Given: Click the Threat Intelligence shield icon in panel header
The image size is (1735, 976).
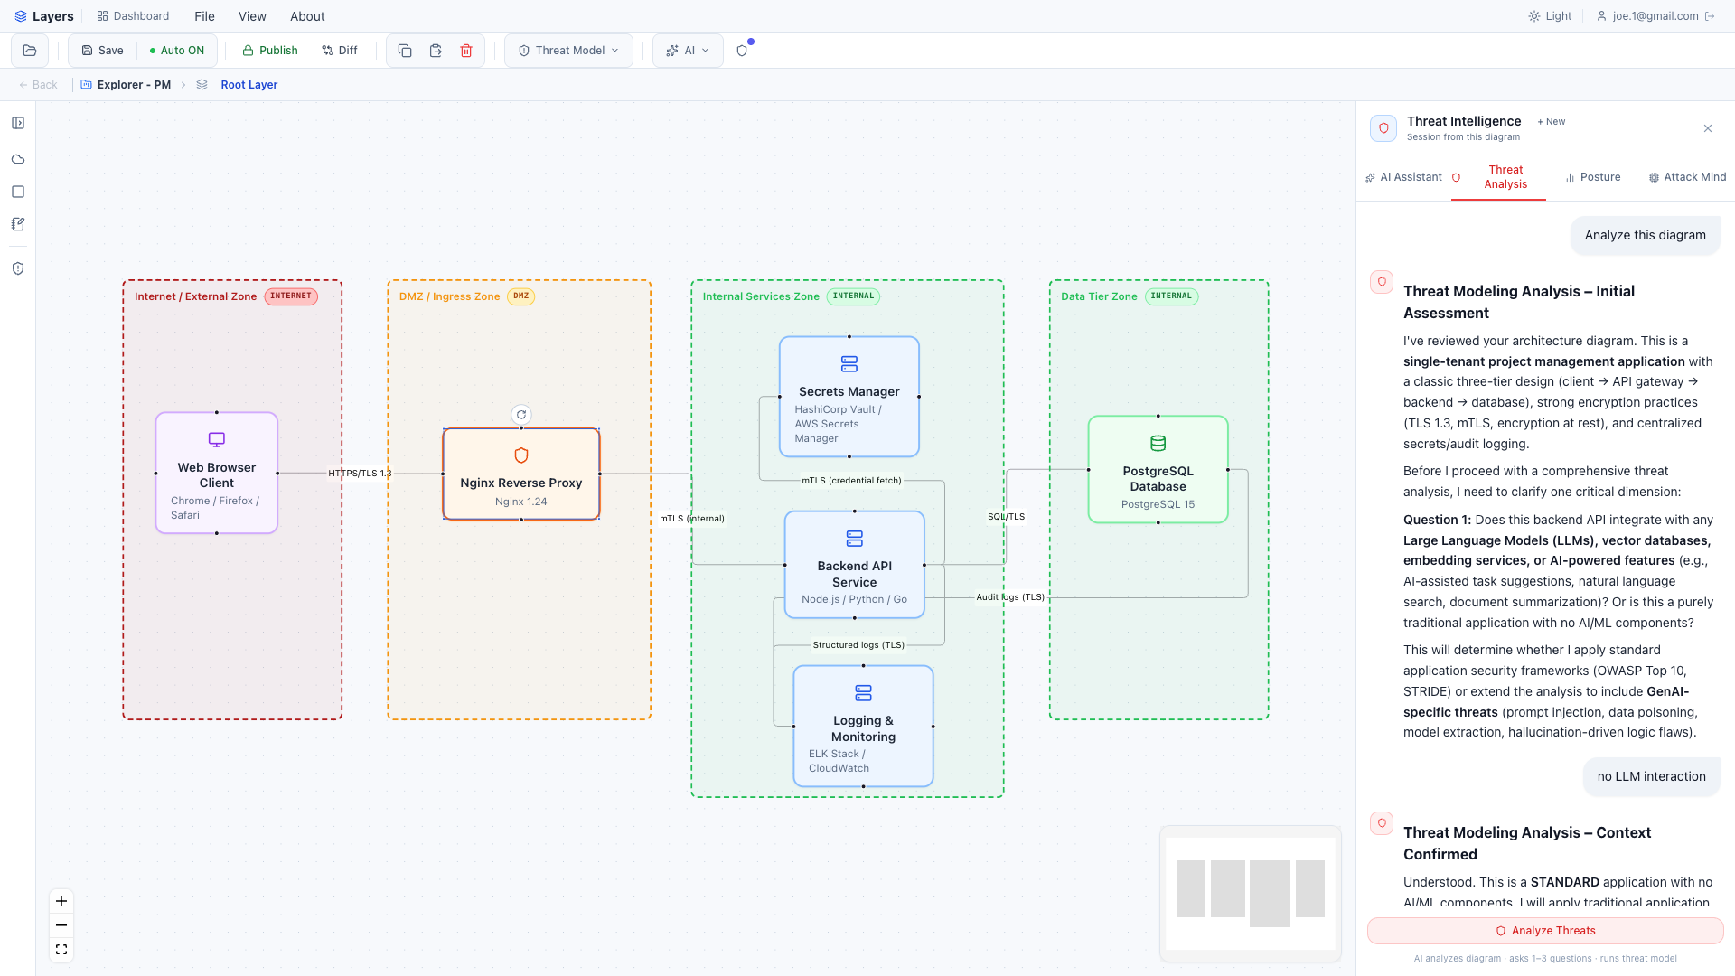Looking at the screenshot, I should coord(1383,128).
